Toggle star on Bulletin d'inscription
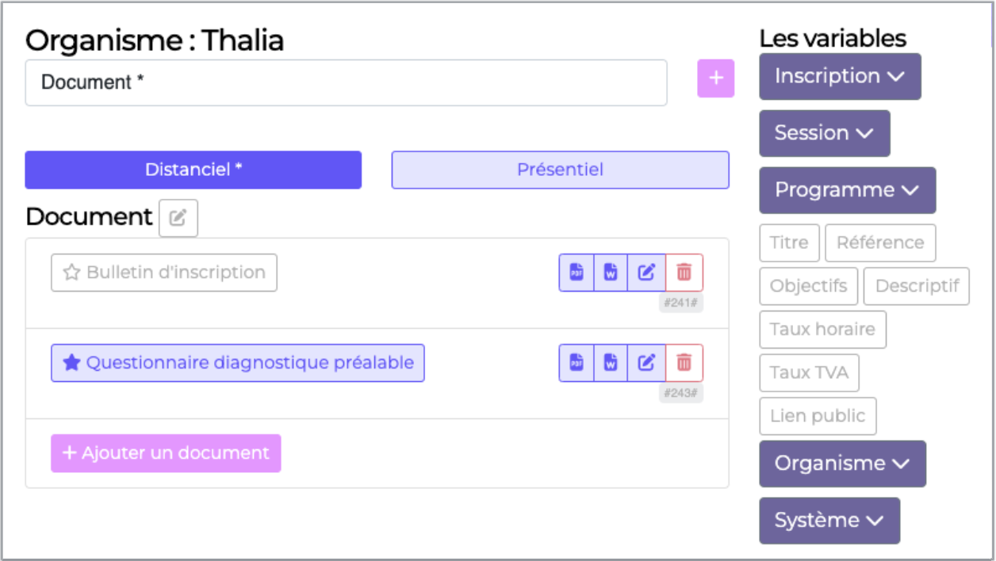The width and height of the screenshot is (996, 561). (x=72, y=273)
